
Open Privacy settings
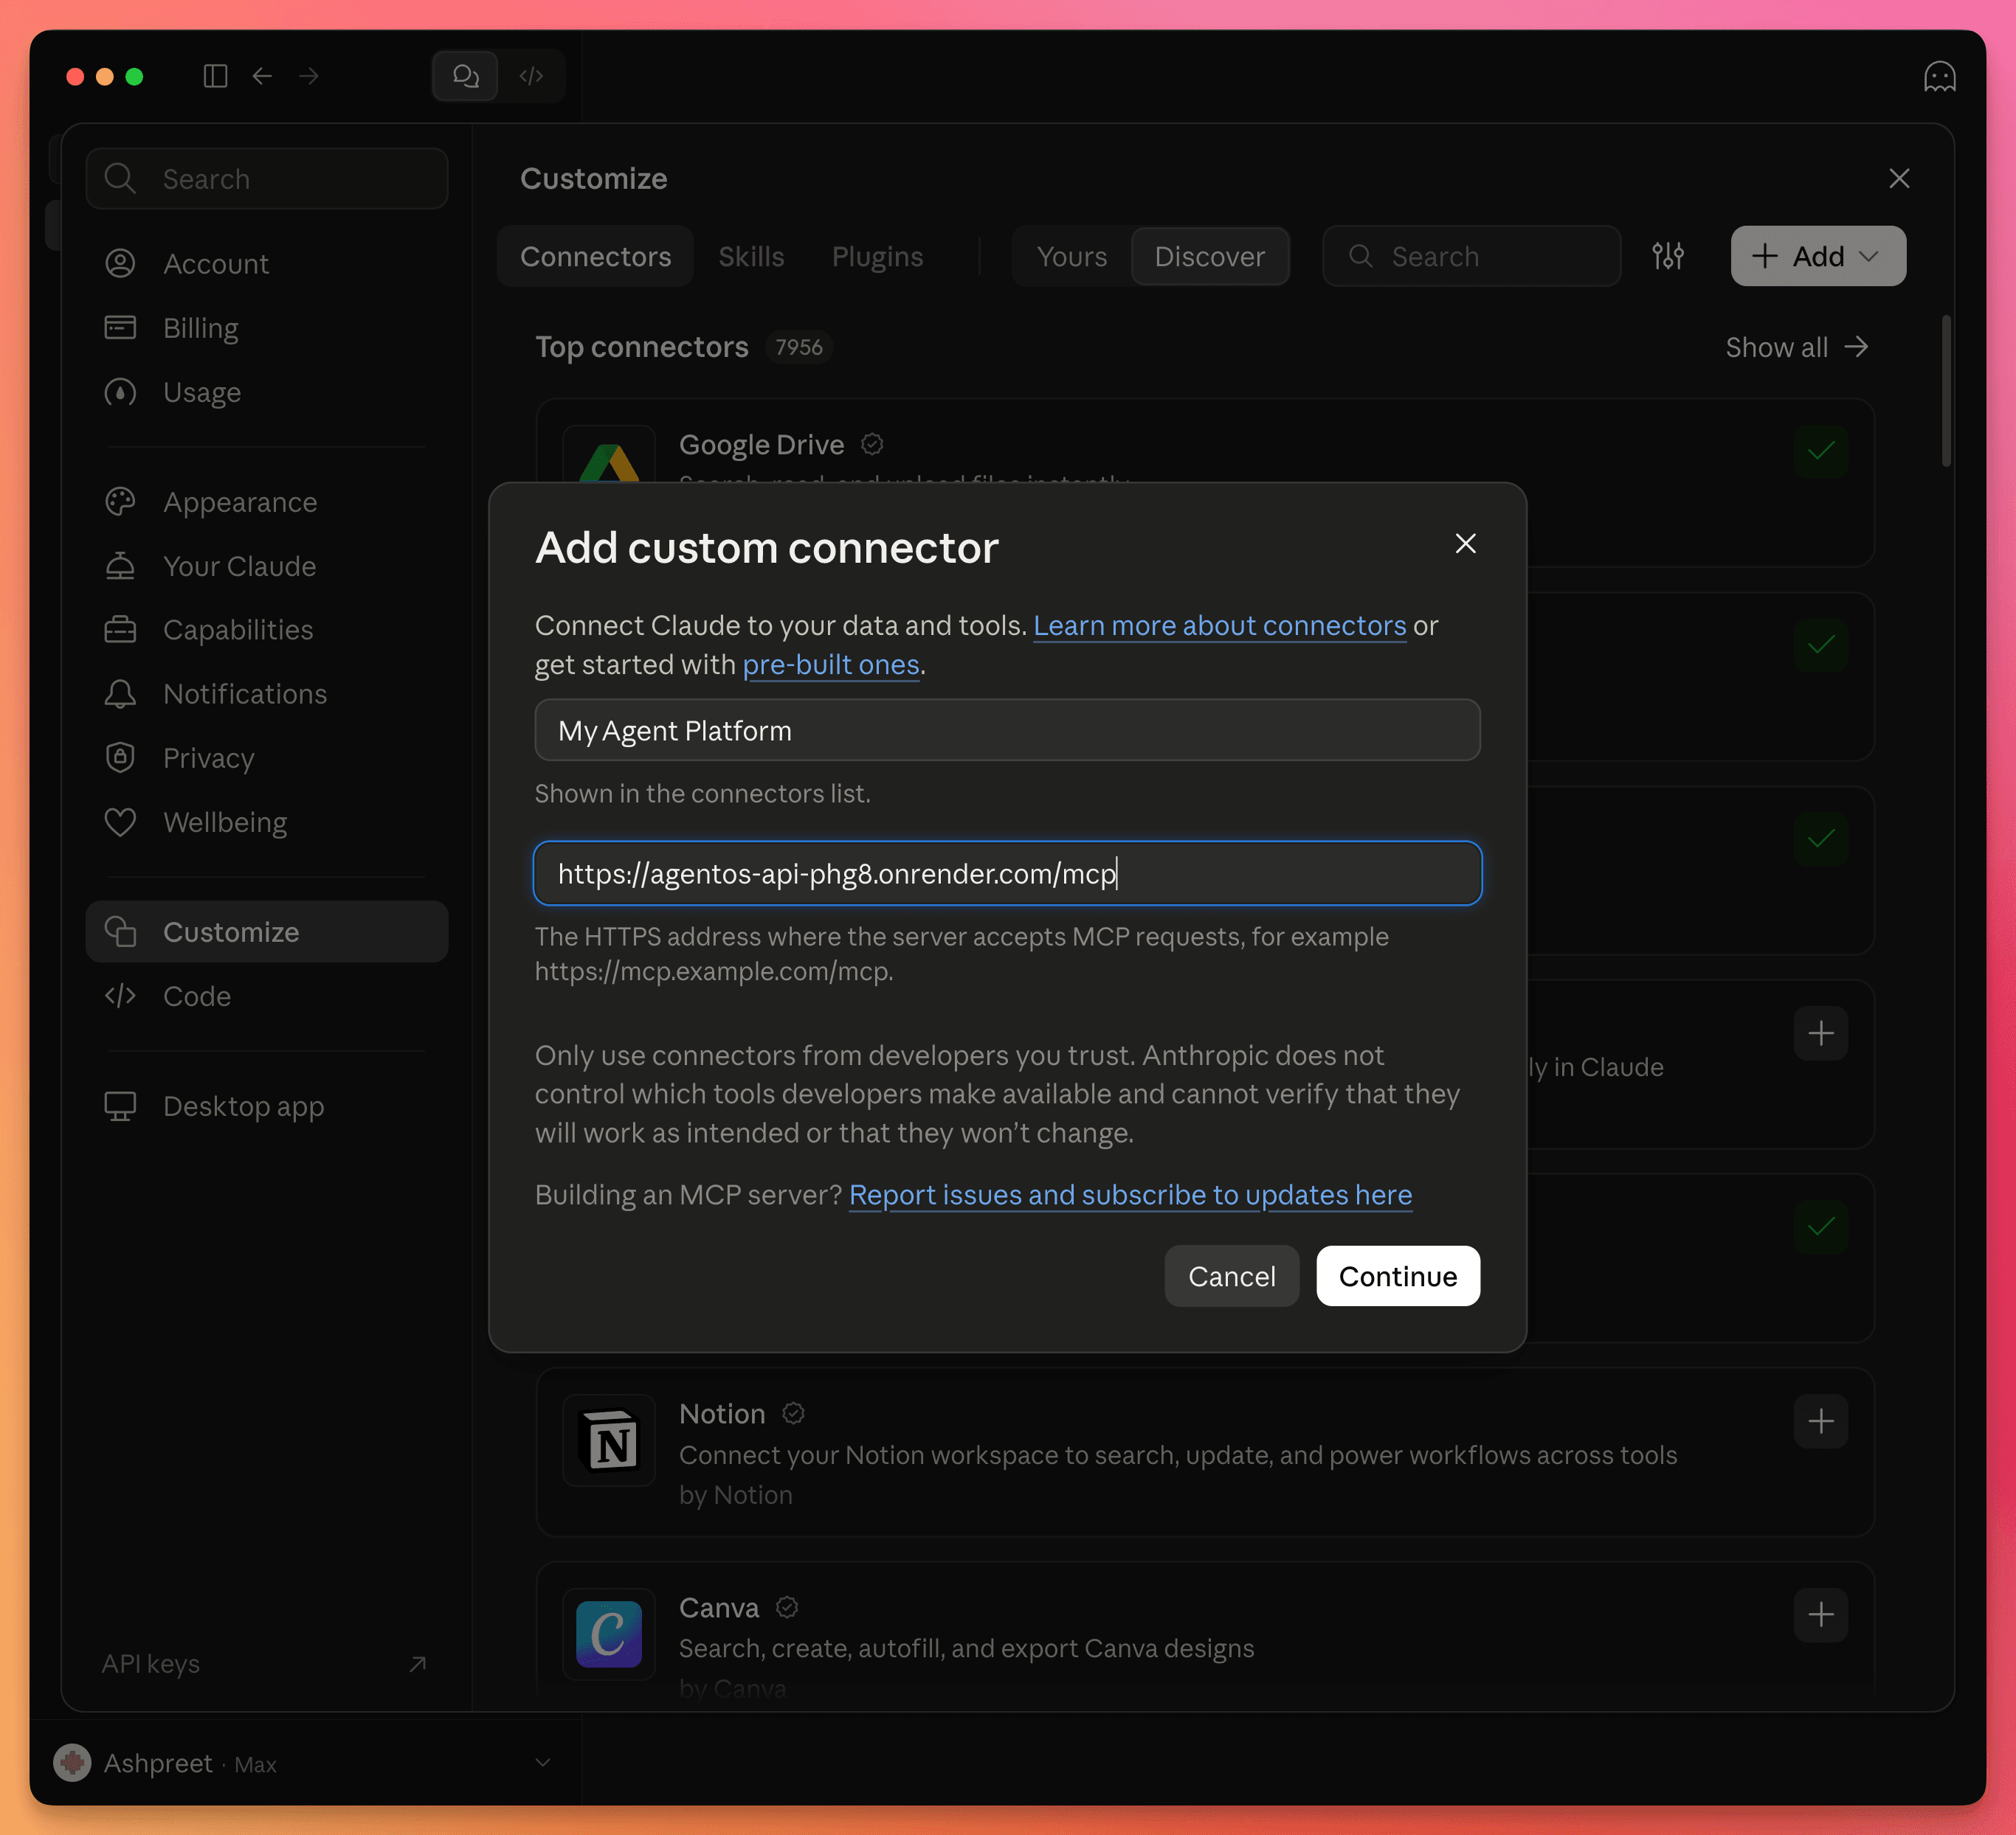click(266, 757)
